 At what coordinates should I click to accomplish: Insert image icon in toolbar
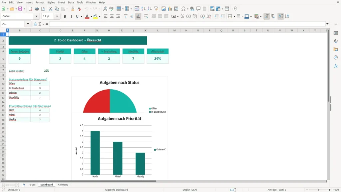click(164, 9)
